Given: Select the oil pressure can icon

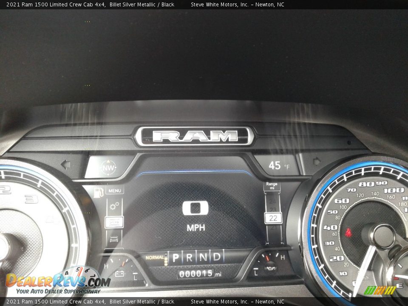Looking at the screenshot, I should click(x=271, y=269).
